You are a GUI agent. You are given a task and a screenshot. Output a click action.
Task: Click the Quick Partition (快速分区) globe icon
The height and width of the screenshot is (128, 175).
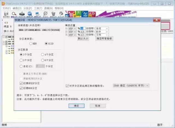[x=30, y=14]
